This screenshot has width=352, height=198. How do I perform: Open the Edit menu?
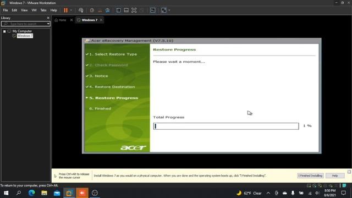click(x=14, y=10)
